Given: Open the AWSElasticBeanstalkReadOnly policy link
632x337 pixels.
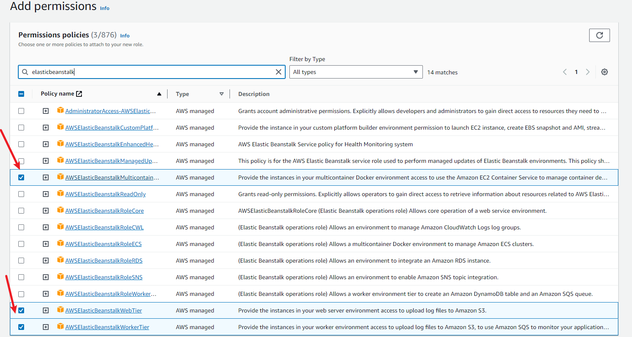Looking at the screenshot, I should click(106, 194).
